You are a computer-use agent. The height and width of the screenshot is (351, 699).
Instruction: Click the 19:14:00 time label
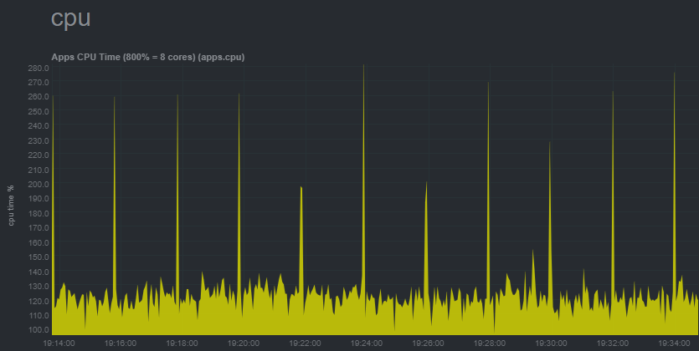click(59, 343)
